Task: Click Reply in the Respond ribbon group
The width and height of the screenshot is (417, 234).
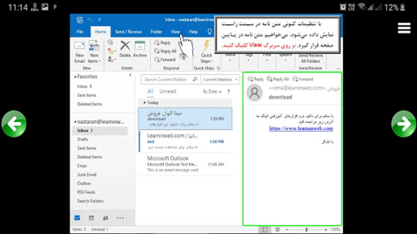Action: click(x=162, y=43)
